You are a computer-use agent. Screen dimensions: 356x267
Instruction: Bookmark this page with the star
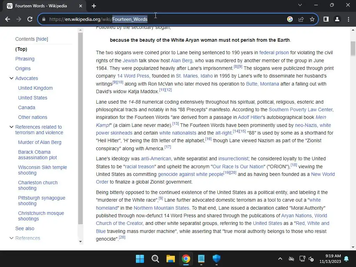[x=312, y=19]
